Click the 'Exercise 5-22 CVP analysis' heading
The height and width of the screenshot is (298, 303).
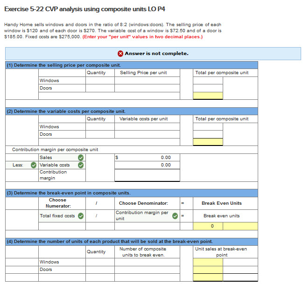[85, 9]
